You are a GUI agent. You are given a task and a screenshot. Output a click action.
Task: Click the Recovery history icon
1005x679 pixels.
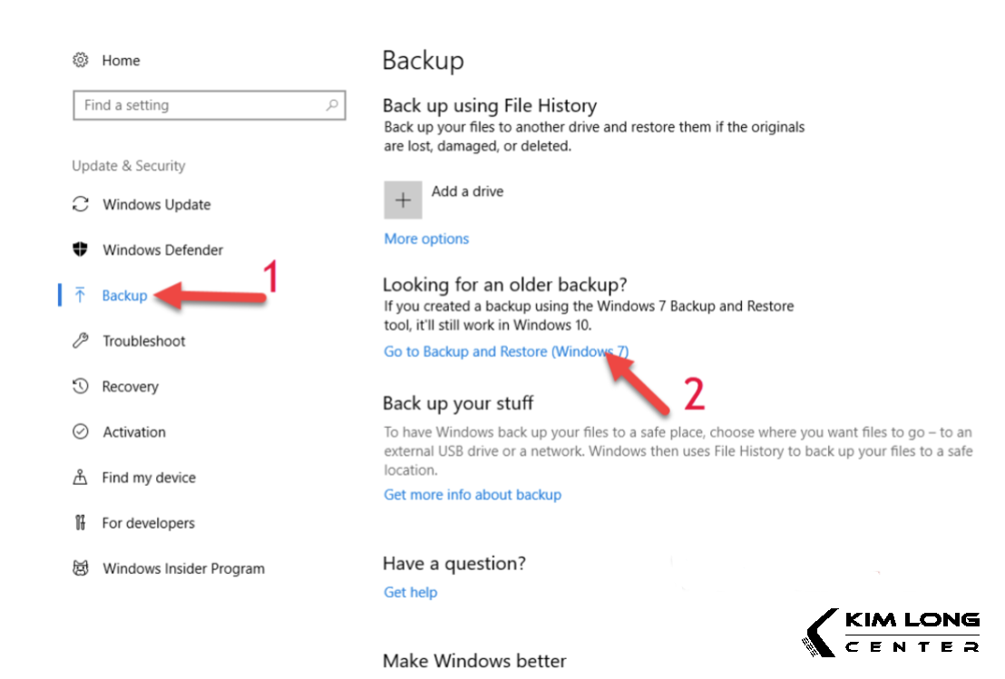tap(81, 386)
